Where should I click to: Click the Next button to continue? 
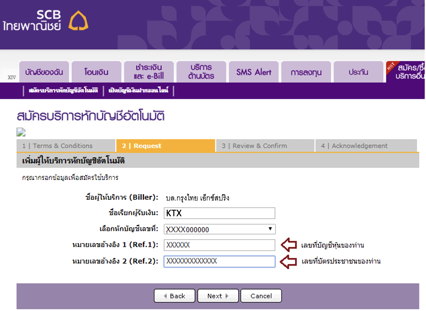point(218,296)
